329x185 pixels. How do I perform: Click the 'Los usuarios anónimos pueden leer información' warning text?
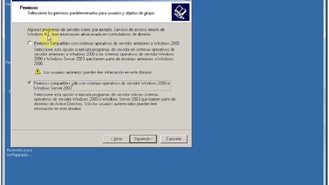(x=98, y=72)
